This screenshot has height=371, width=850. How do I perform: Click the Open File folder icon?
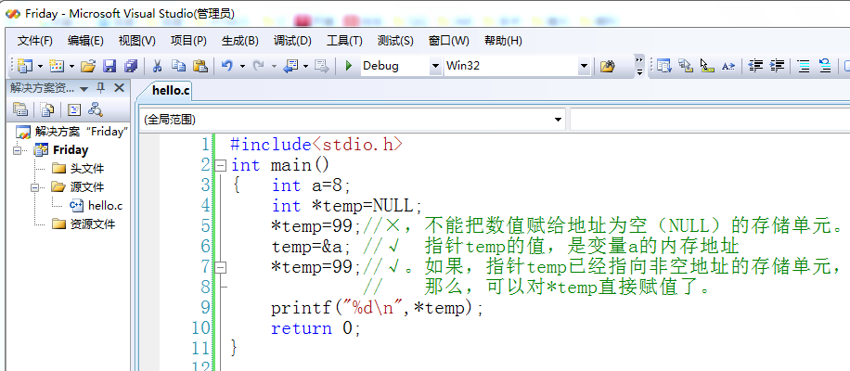pos(88,66)
